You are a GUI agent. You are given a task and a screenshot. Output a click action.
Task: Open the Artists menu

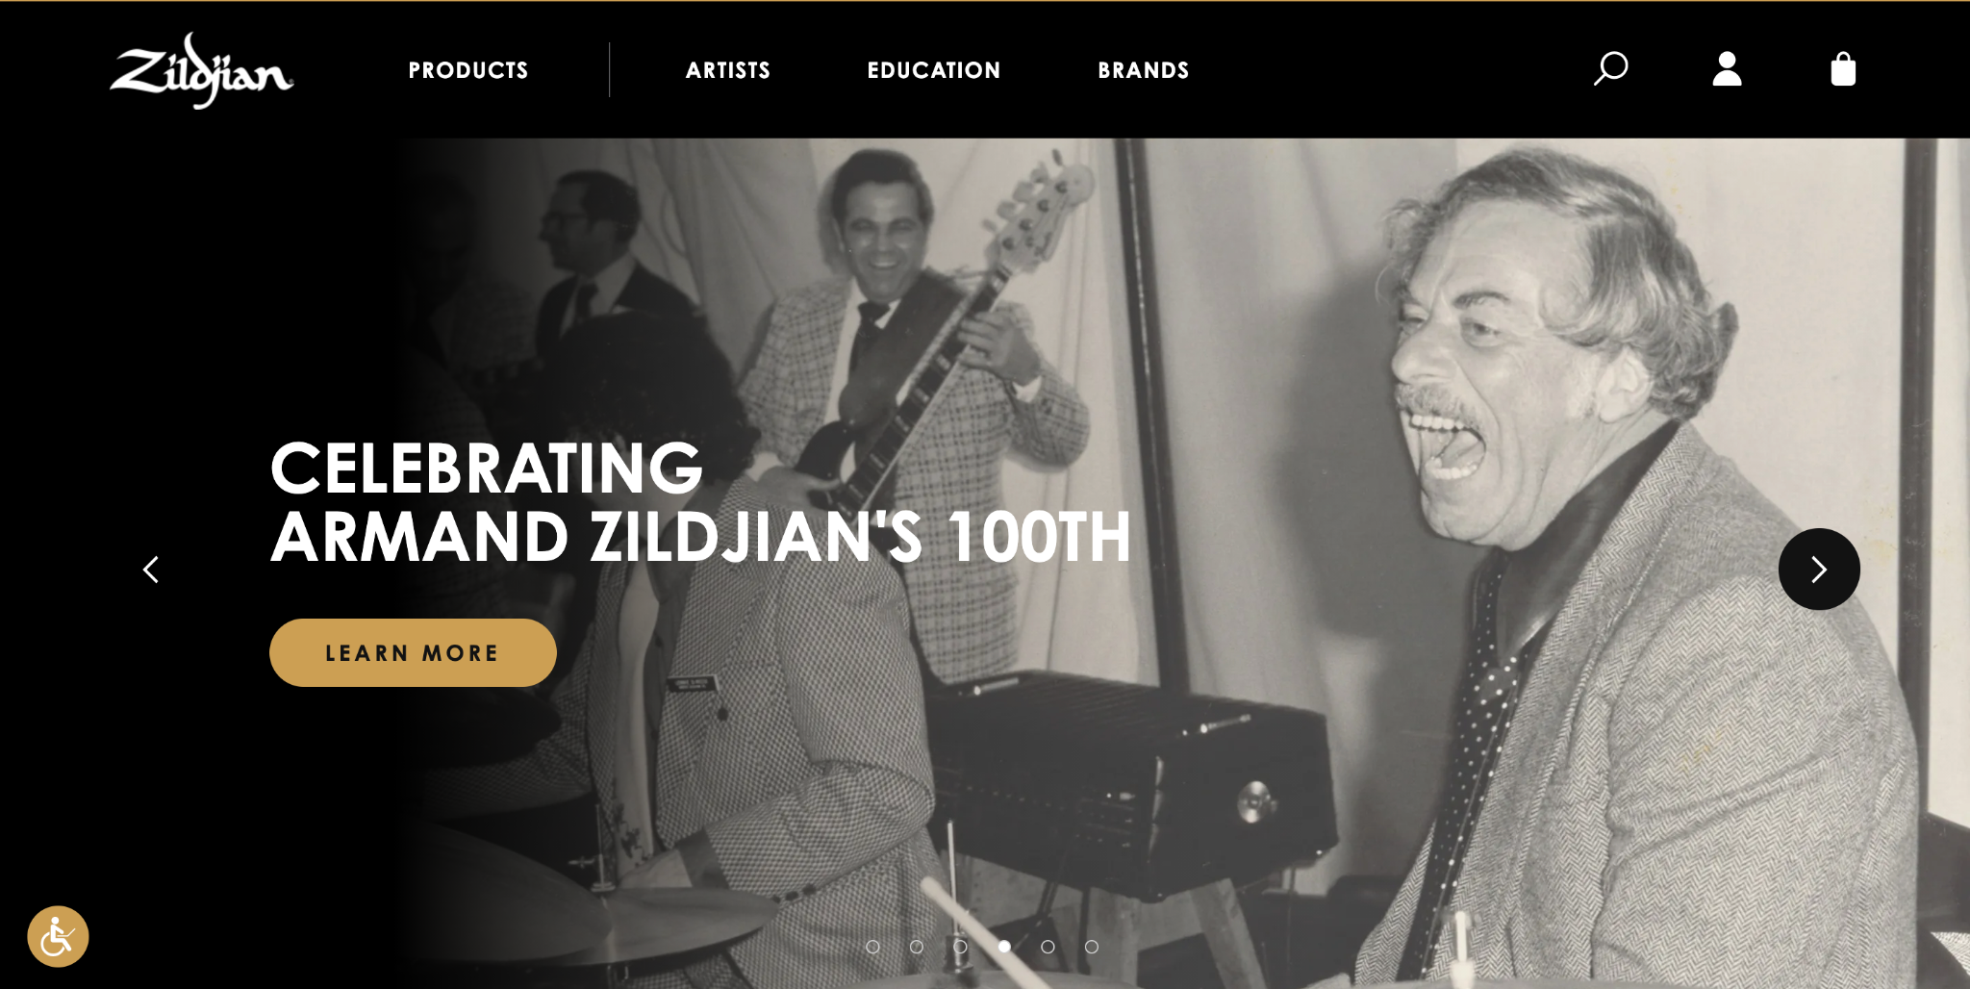coord(728,70)
